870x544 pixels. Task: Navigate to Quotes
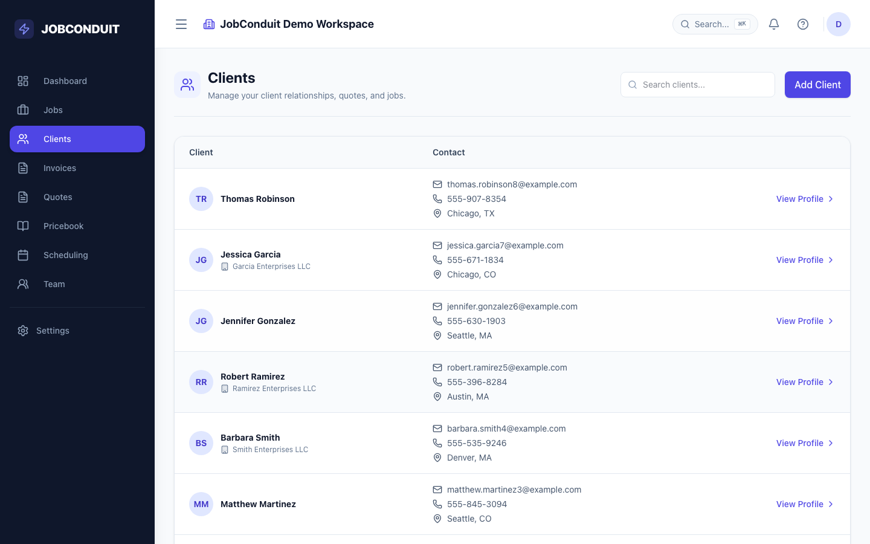77,197
